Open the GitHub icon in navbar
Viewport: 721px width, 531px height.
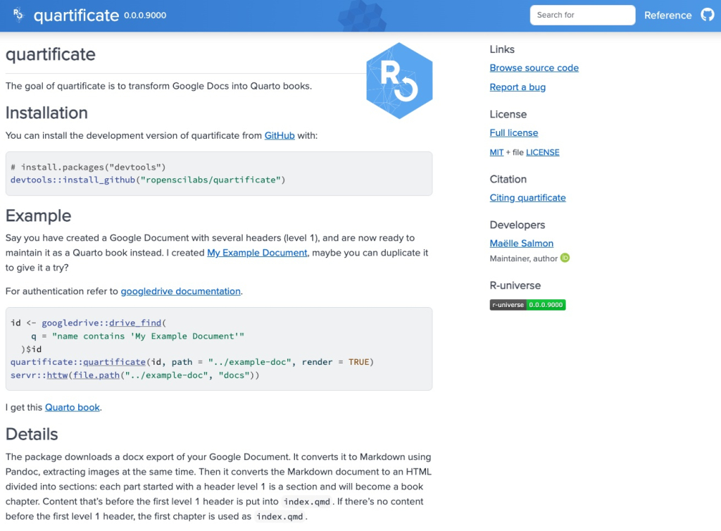pyautogui.click(x=707, y=15)
